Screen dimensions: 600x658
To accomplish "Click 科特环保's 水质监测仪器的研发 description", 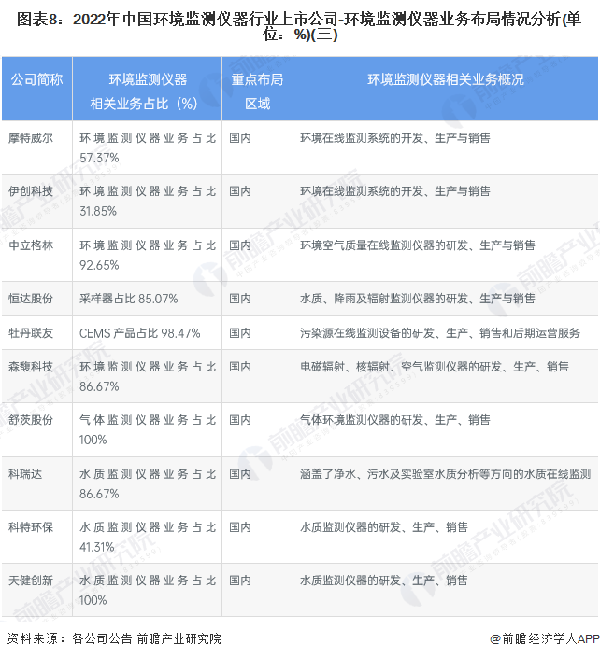I will (384, 527).
